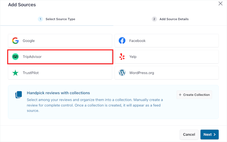Select the highlighted TripAdvisor option
Image resolution: width=227 pixels, height=142 pixels.
point(60,57)
